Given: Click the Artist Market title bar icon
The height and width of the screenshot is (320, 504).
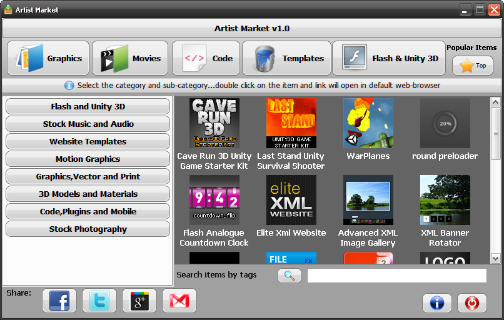Looking at the screenshot, I should [x=8, y=9].
